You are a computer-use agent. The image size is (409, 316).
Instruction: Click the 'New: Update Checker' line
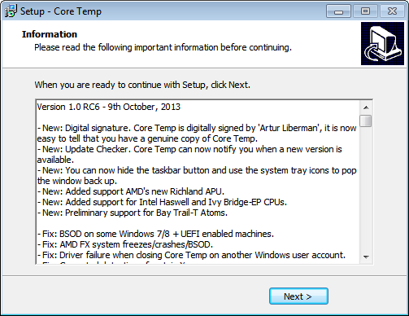[x=189, y=149]
